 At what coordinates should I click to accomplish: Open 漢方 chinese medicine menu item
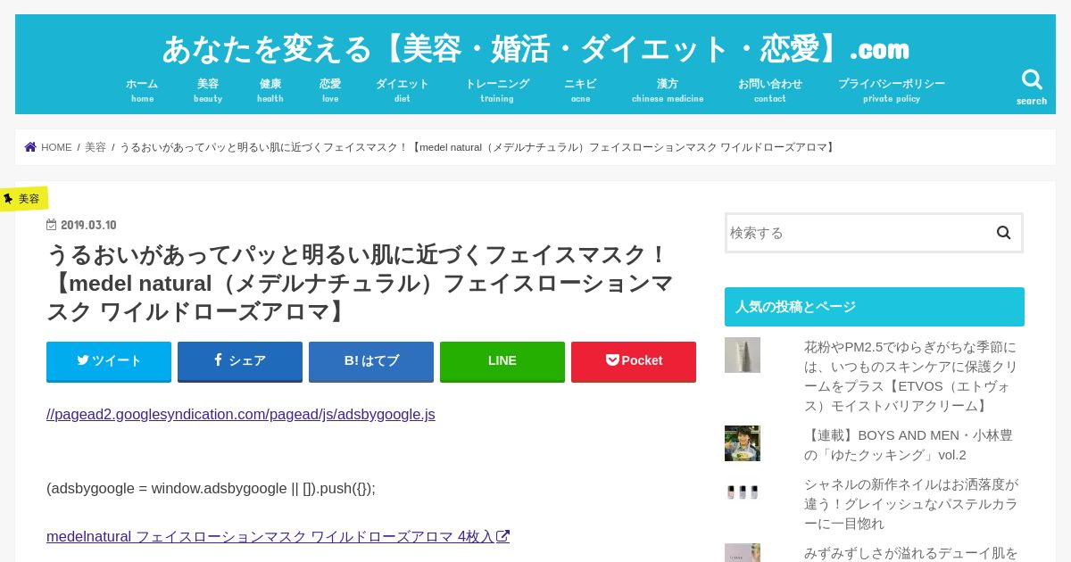pos(668,90)
